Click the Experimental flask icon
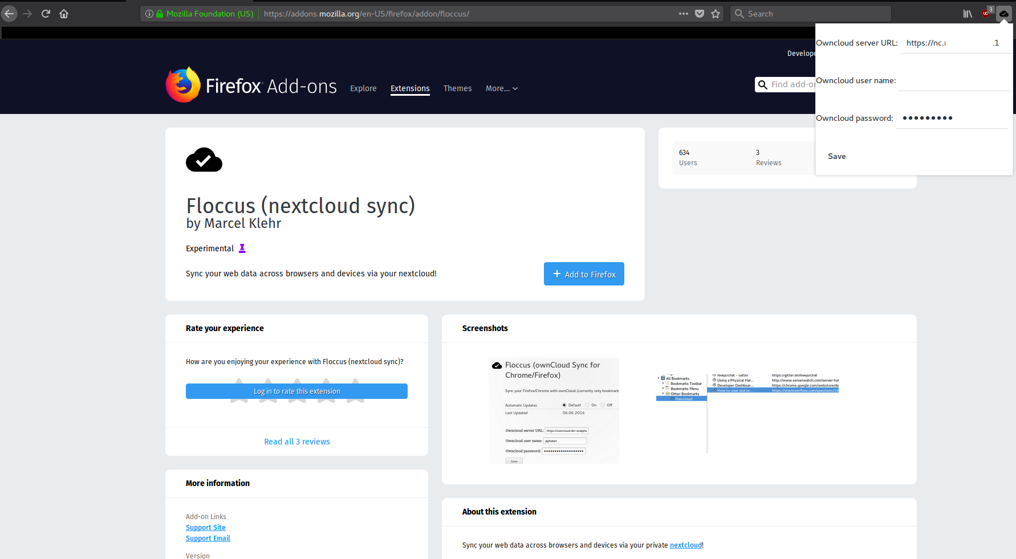This screenshot has width=1016, height=559. click(x=242, y=248)
